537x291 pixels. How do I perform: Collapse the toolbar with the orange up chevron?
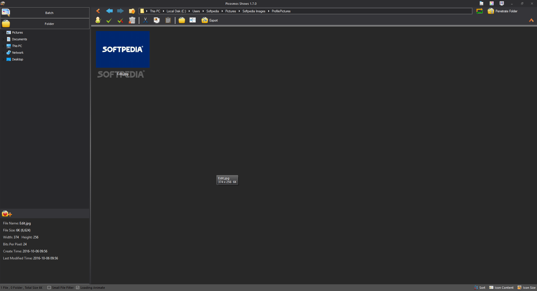[x=531, y=20]
